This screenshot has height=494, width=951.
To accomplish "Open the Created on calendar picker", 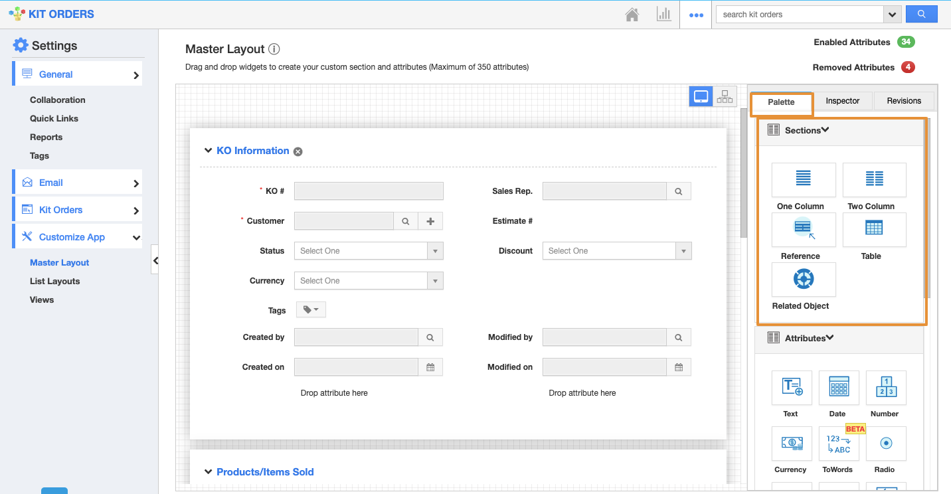I will [x=430, y=367].
